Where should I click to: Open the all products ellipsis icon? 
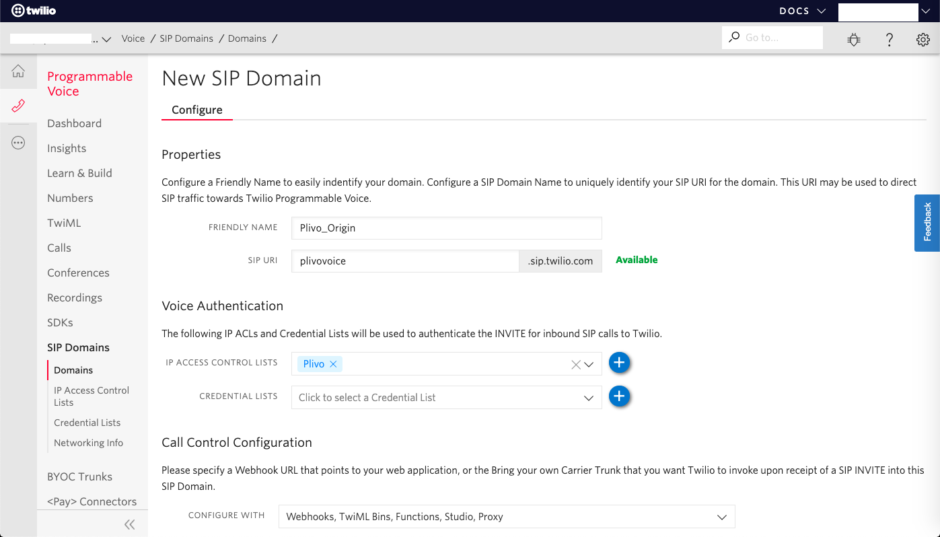point(18,142)
